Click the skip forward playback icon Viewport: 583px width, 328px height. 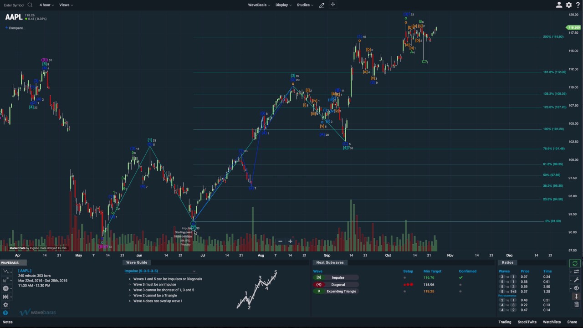pos(5,297)
